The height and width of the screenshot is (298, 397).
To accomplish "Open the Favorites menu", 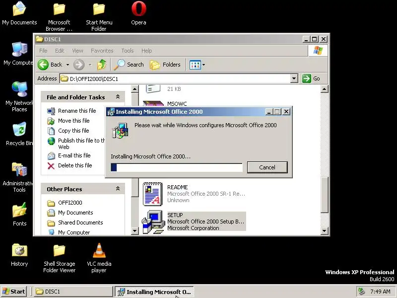I will click(x=102, y=51).
